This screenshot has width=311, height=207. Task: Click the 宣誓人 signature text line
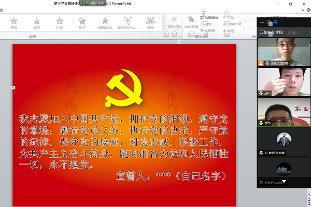(x=171, y=176)
